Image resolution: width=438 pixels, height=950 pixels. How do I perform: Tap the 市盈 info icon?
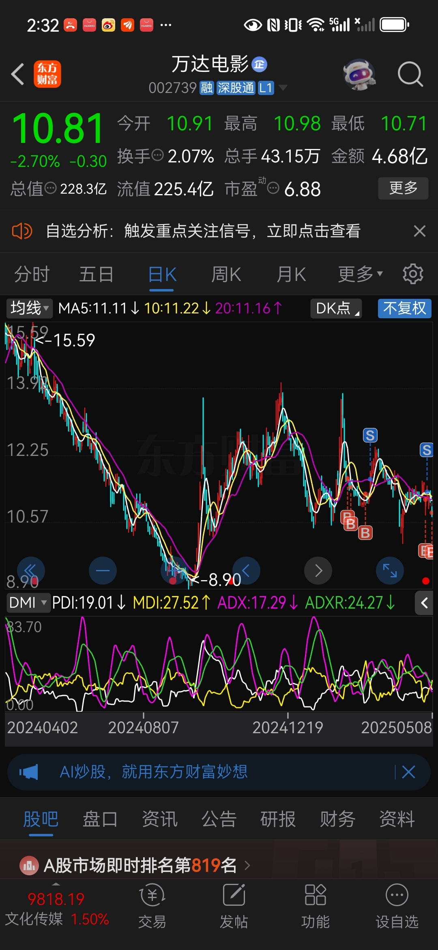coord(273,188)
